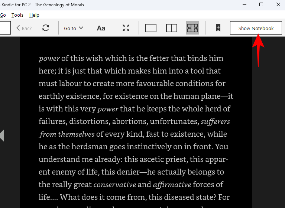285x208 pixels.
Task: Go to previous page using left arrow
Action: click(x=2, y=136)
